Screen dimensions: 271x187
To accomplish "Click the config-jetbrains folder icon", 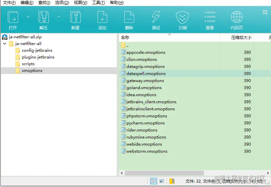I will pos(17,50).
